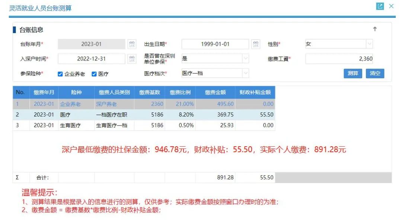Toggle the 企业养老 checkbox
The height and width of the screenshot is (222, 402).
(x=61, y=74)
